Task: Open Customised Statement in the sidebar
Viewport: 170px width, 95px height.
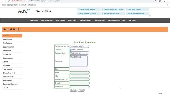Action: click(x=10, y=84)
